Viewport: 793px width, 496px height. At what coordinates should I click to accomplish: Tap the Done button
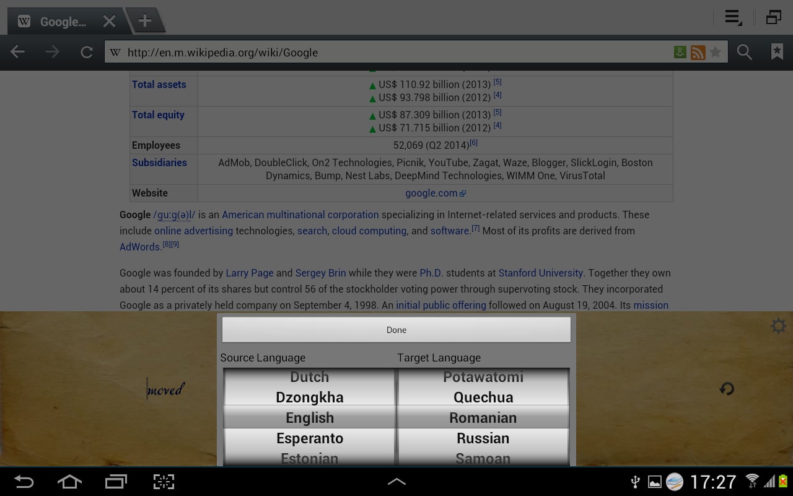pyautogui.click(x=396, y=330)
